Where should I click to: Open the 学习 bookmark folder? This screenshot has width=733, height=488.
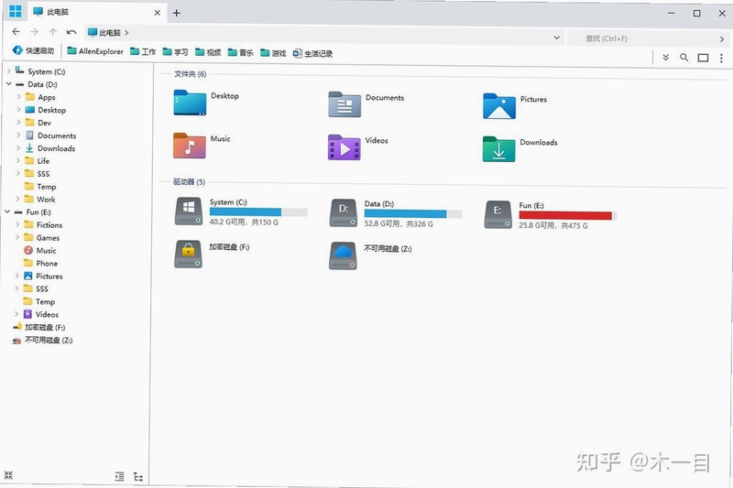(x=175, y=52)
